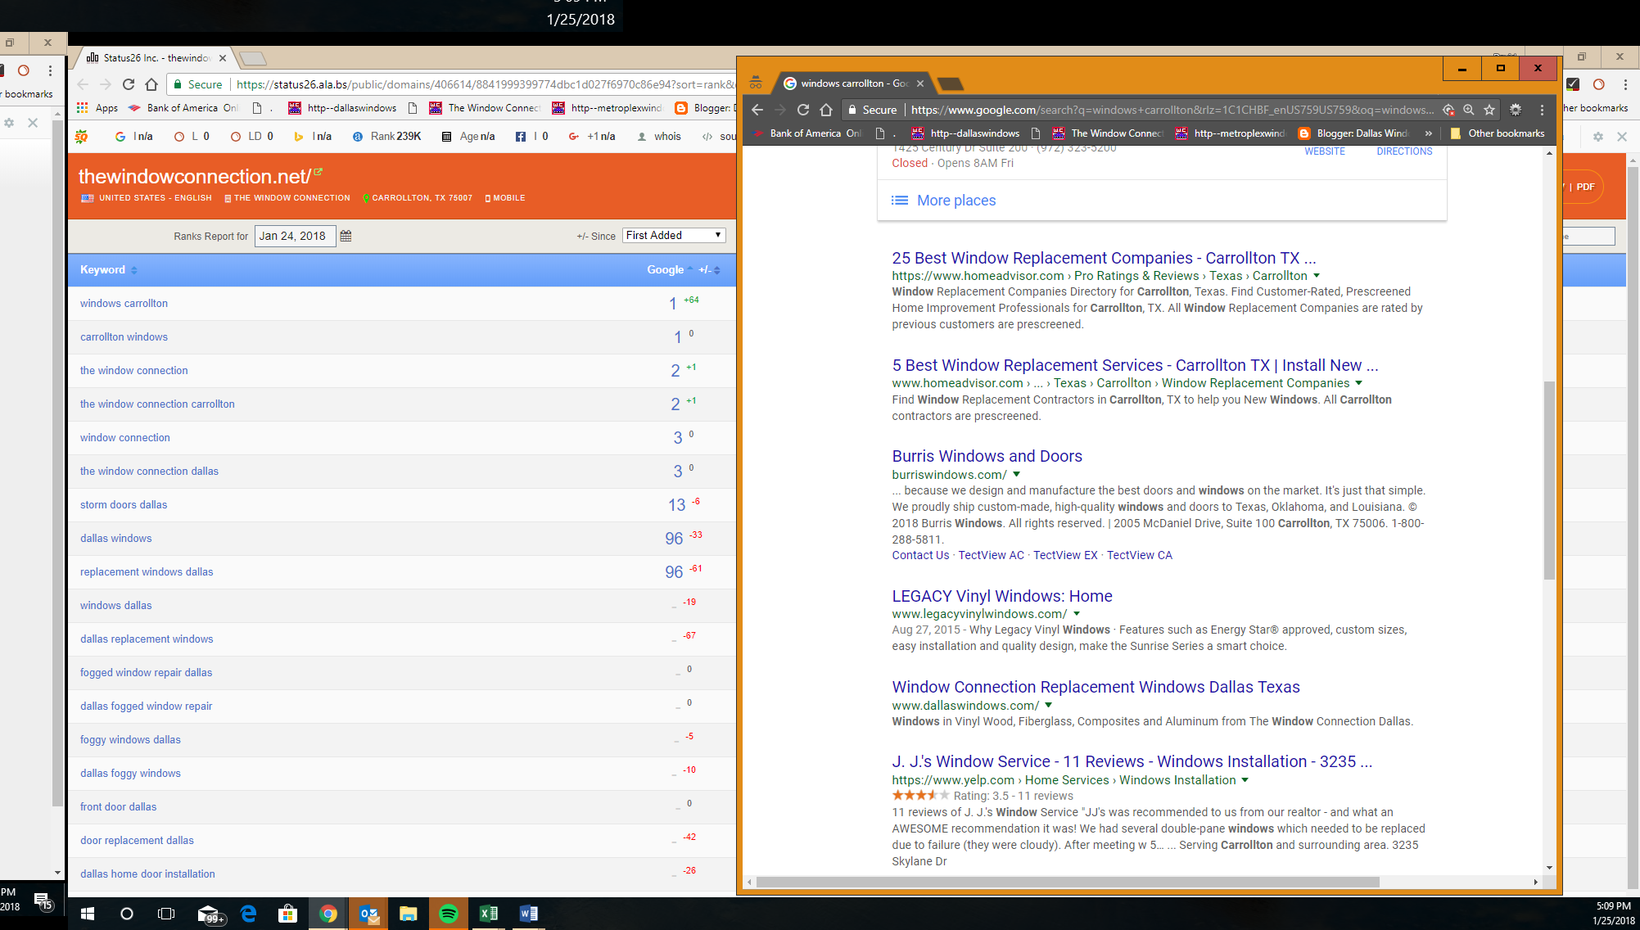Viewport: 1640px width, 930px height.
Task: Open Word from the taskbar
Action: 529,914
